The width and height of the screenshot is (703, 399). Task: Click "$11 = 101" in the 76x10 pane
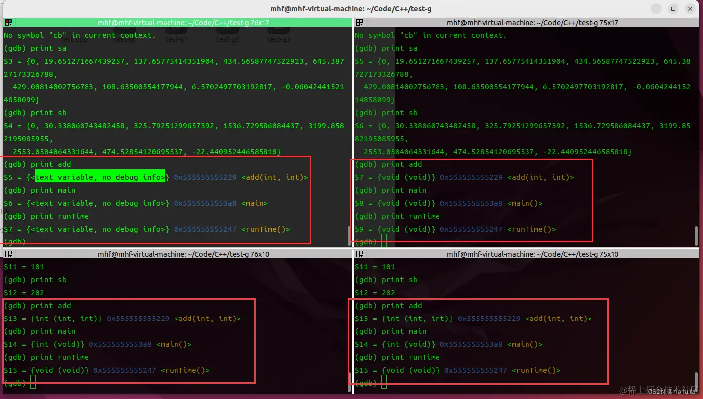24,267
